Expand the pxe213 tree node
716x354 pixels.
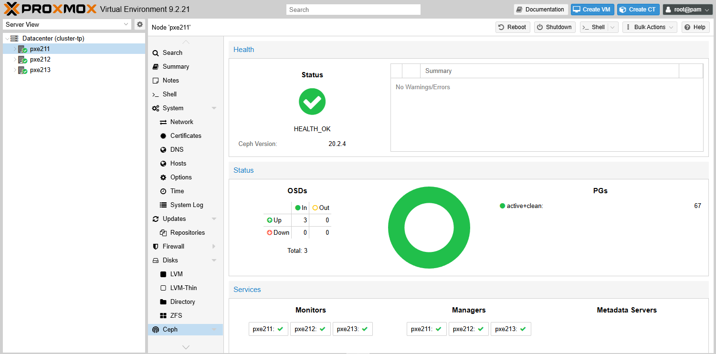pyautogui.click(x=15, y=70)
